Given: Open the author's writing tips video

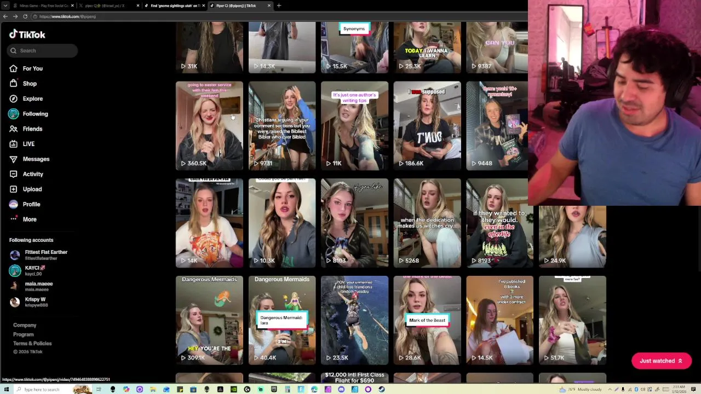Looking at the screenshot, I should (354, 126).
